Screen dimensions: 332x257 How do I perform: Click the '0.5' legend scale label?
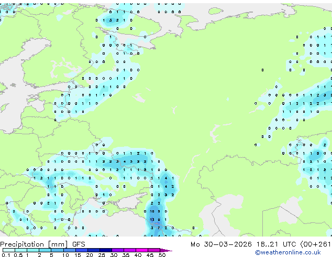pyautogui.click(x=18, y=255)
